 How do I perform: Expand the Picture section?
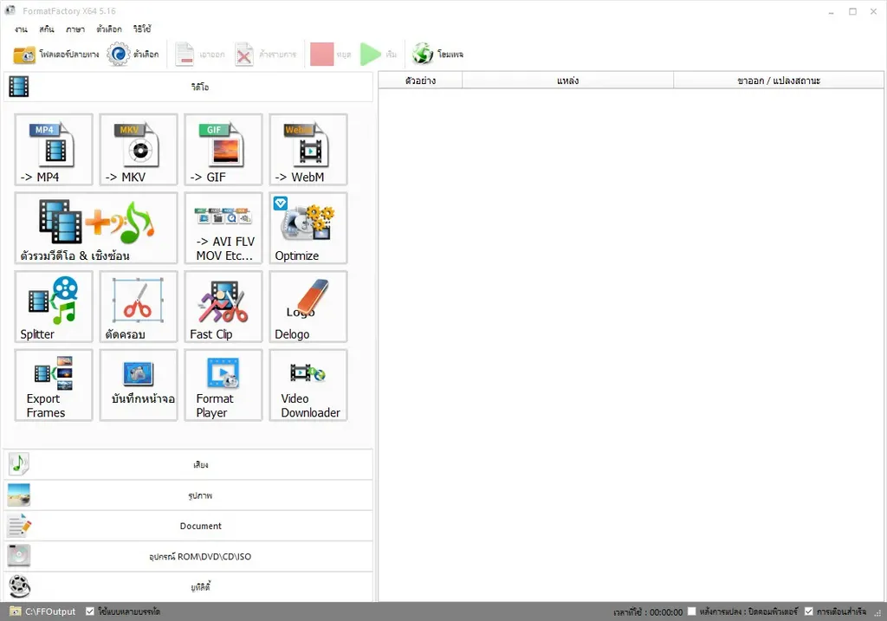[x=188, y=495]
